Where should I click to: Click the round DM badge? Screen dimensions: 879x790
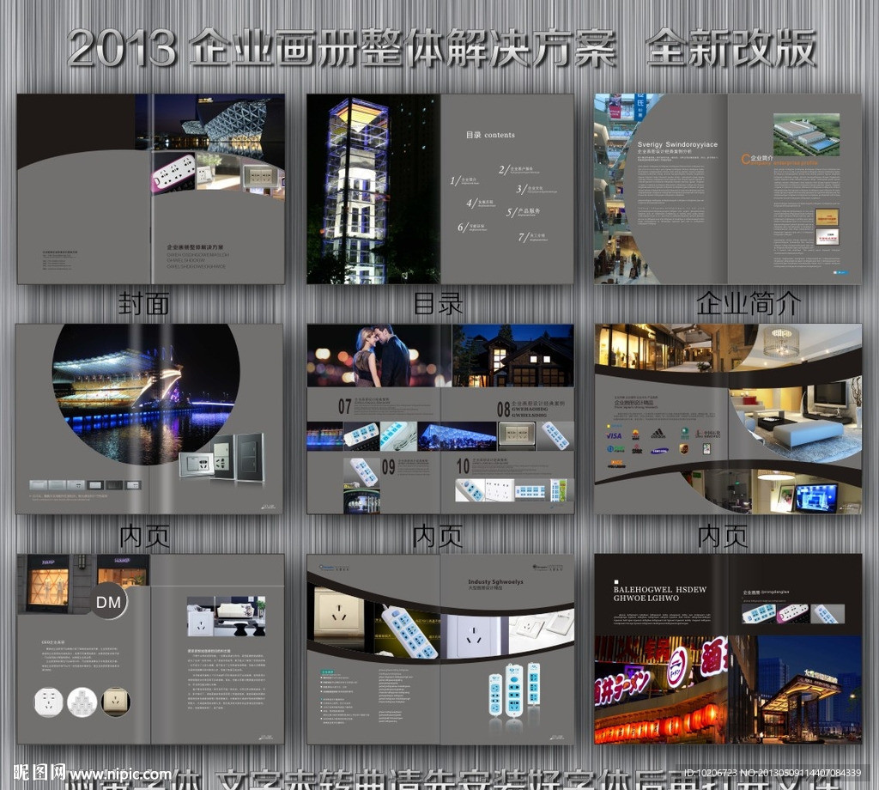coord(108,601)
